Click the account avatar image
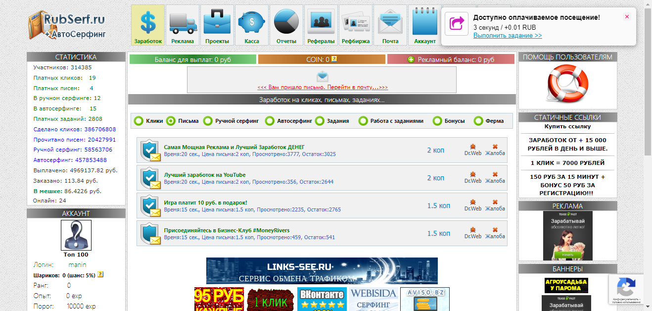The height and width of the screenshot is (311, 652). (76, 235)
